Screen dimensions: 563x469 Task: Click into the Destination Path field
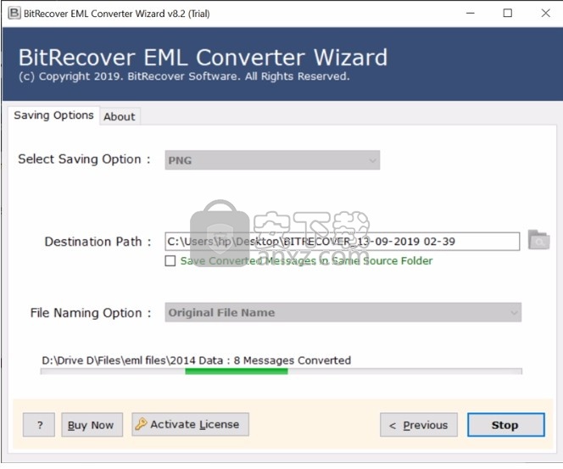click(x=343, y=242)
